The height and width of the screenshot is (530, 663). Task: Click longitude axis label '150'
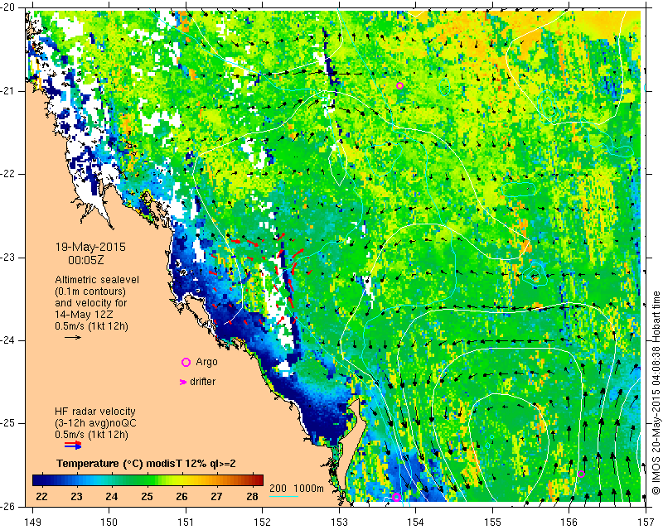pyautogui.click(x=109, y=523)
